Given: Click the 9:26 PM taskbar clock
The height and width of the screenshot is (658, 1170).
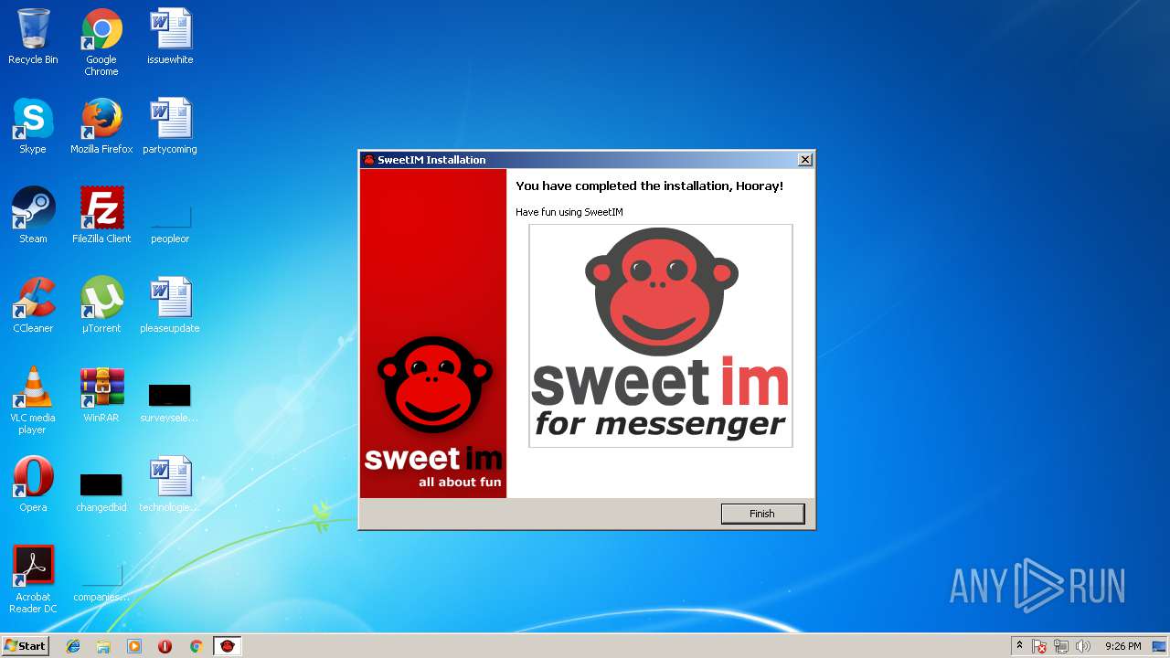Looking at the screenshot, I should click(x=1123, y=646).
